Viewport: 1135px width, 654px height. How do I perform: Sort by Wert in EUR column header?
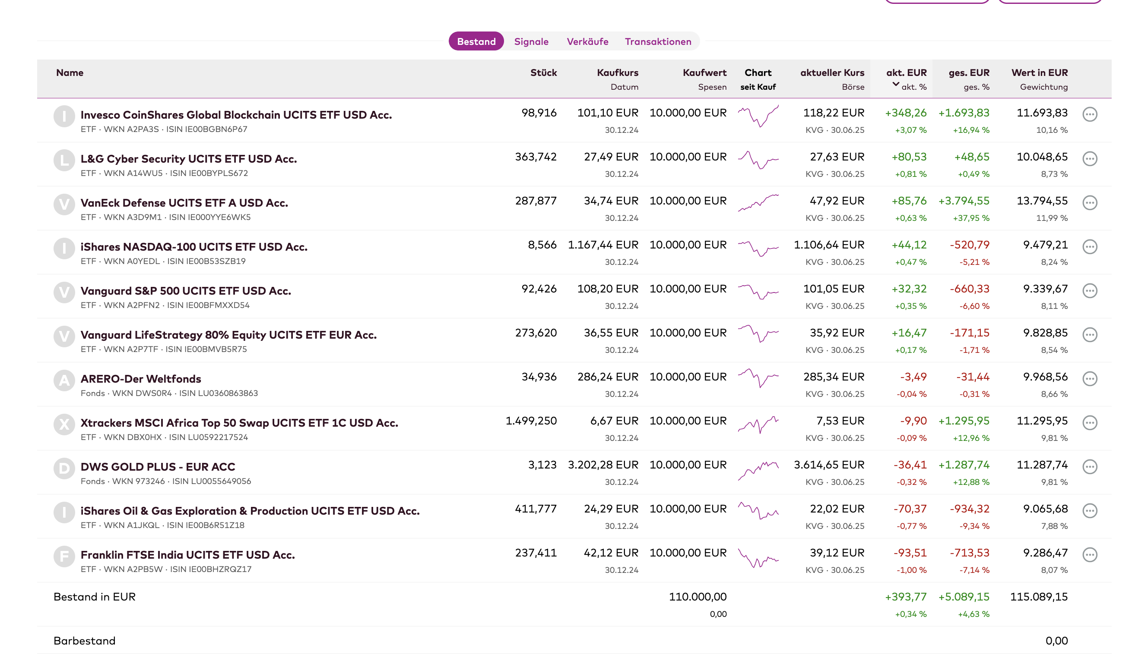pos(1039,73)
